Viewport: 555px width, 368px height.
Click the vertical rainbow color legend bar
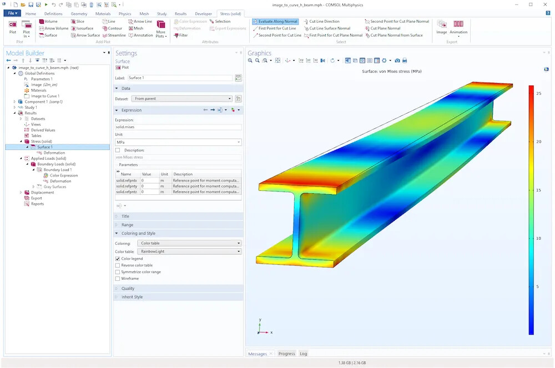531,210
